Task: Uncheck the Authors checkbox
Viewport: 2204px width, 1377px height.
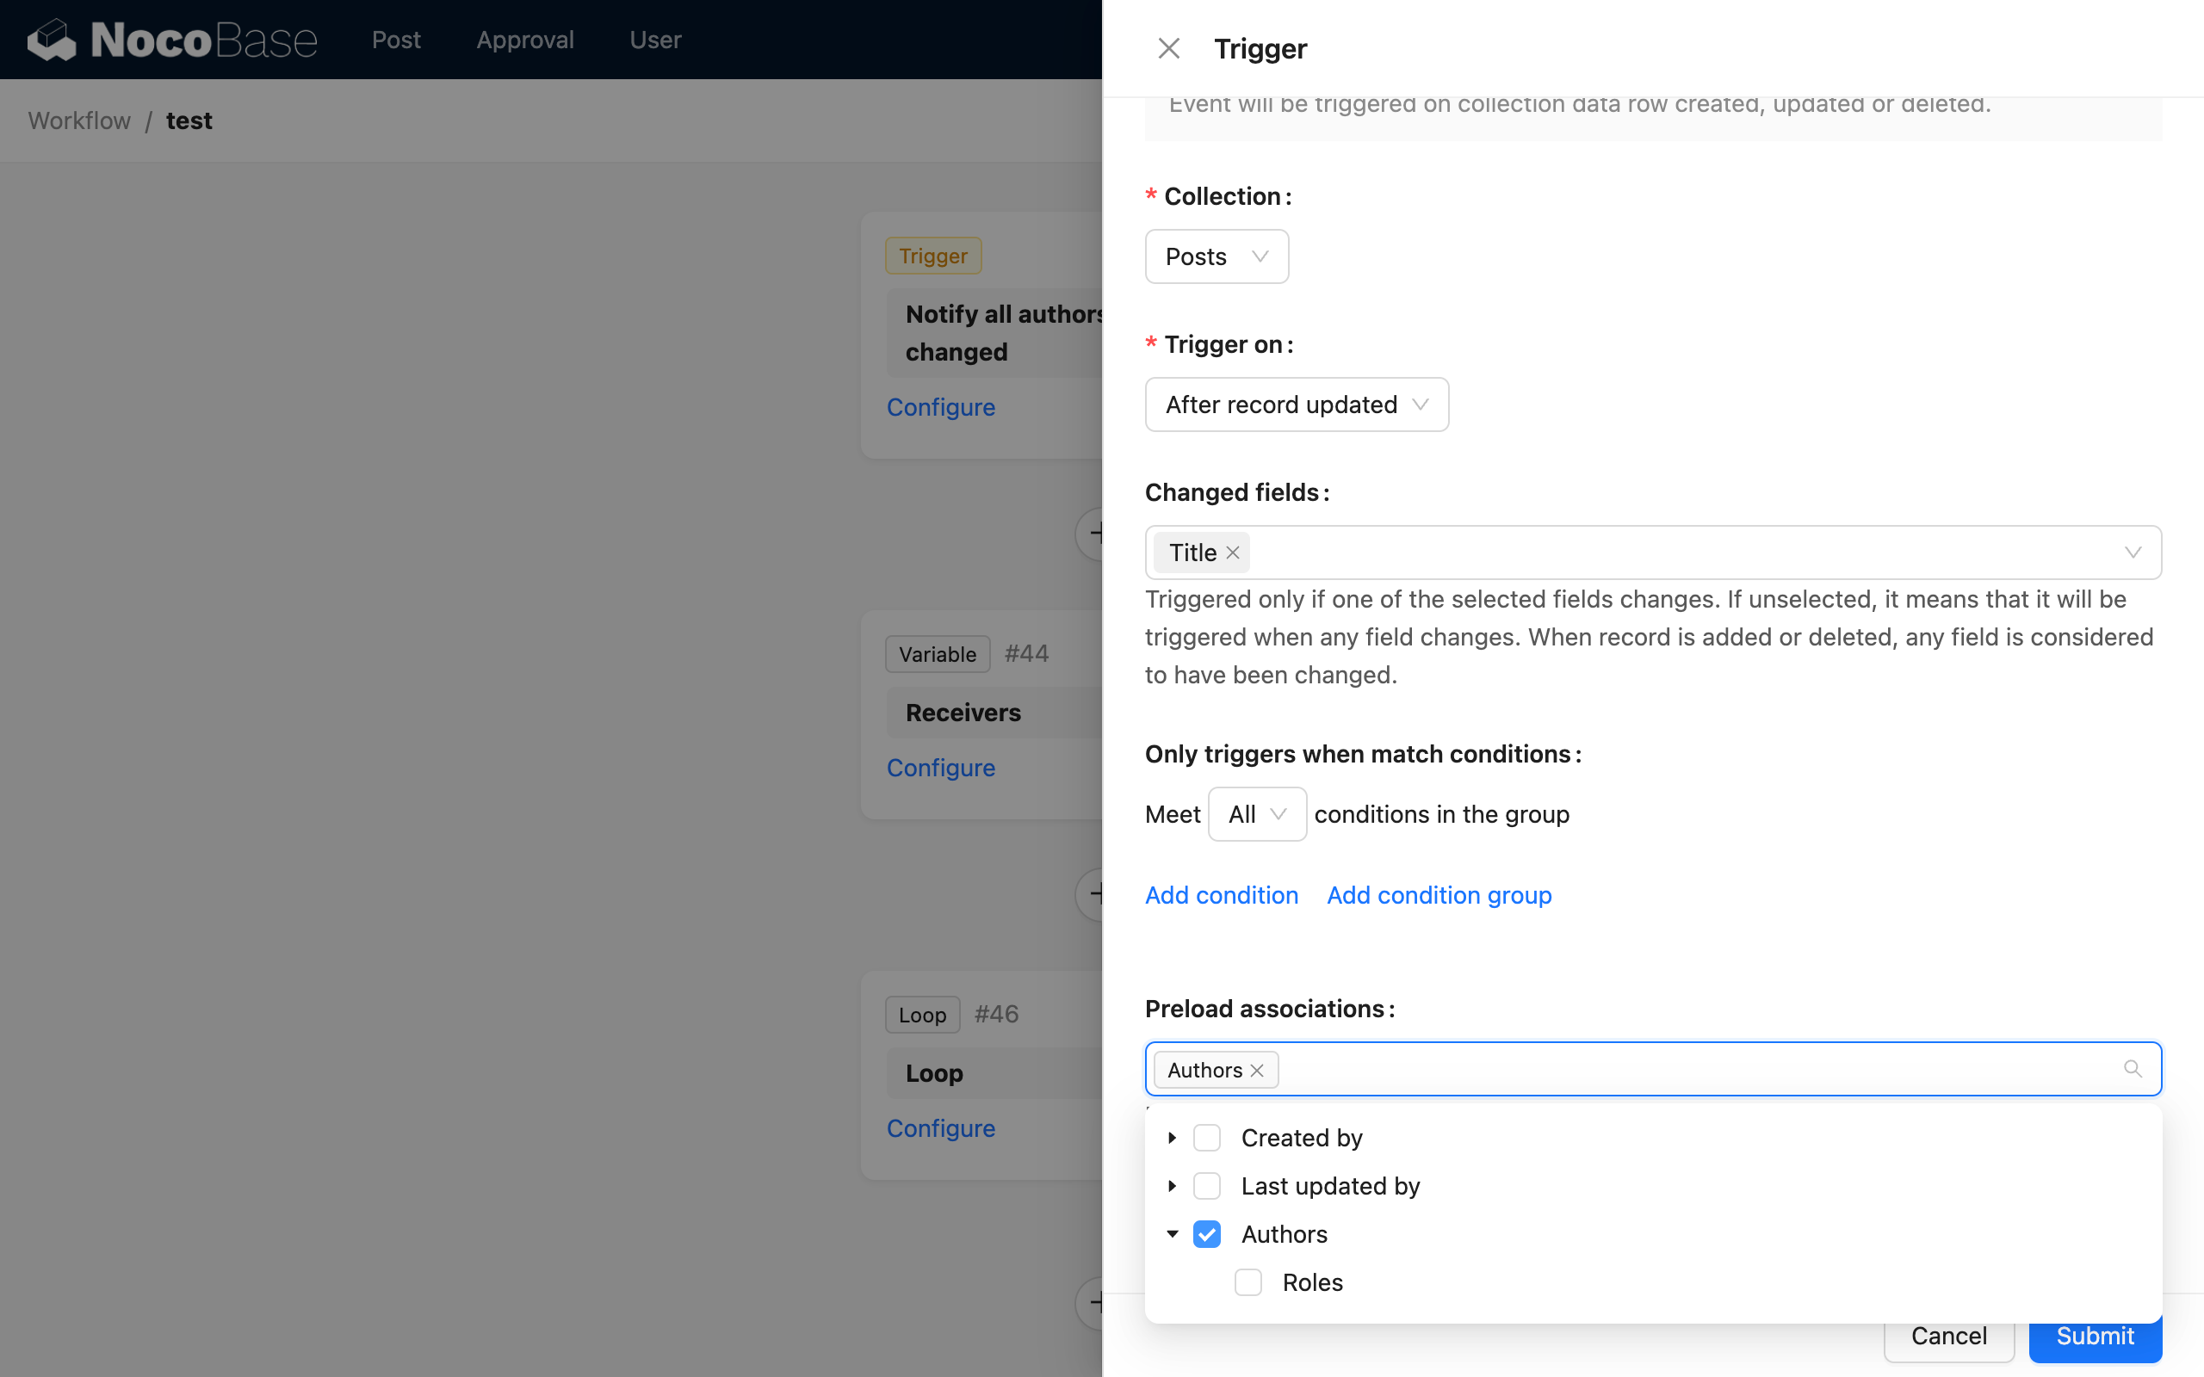Action: tap(1207, 1234)
